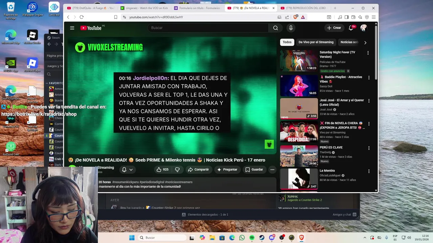Click the YouTube search magnifier button

pos(275,28)
